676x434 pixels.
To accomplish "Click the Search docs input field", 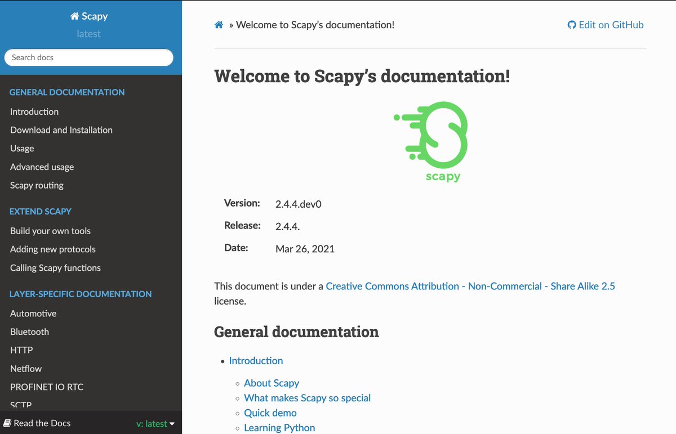I will [88, 57].
